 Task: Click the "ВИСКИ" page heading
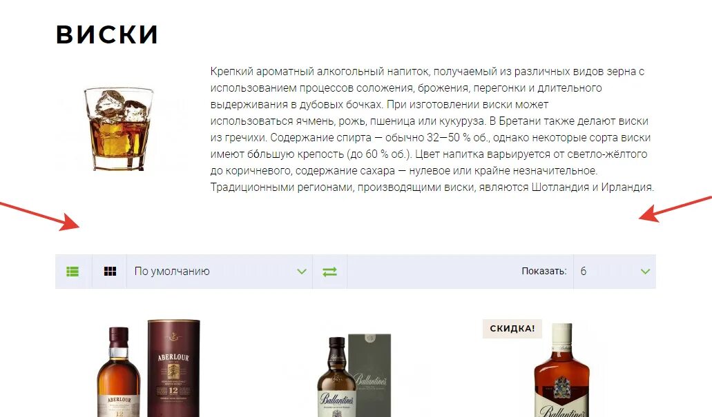point(107,34)
